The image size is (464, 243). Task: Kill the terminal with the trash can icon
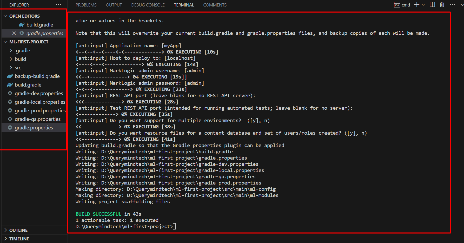pos(442,5)
